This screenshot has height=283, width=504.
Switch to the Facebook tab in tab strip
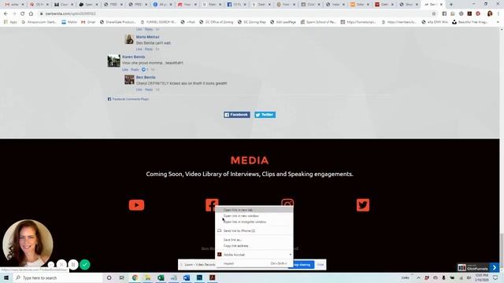pyautogui.click(x=235, y=5)
